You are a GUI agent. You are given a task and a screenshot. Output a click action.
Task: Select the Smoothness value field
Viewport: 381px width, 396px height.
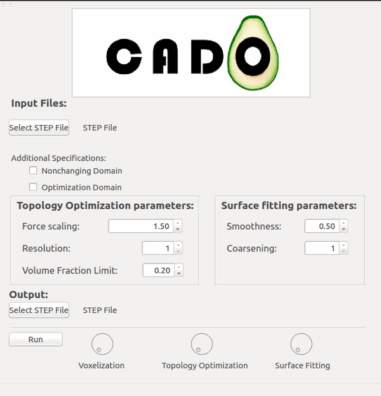[321, 226]
